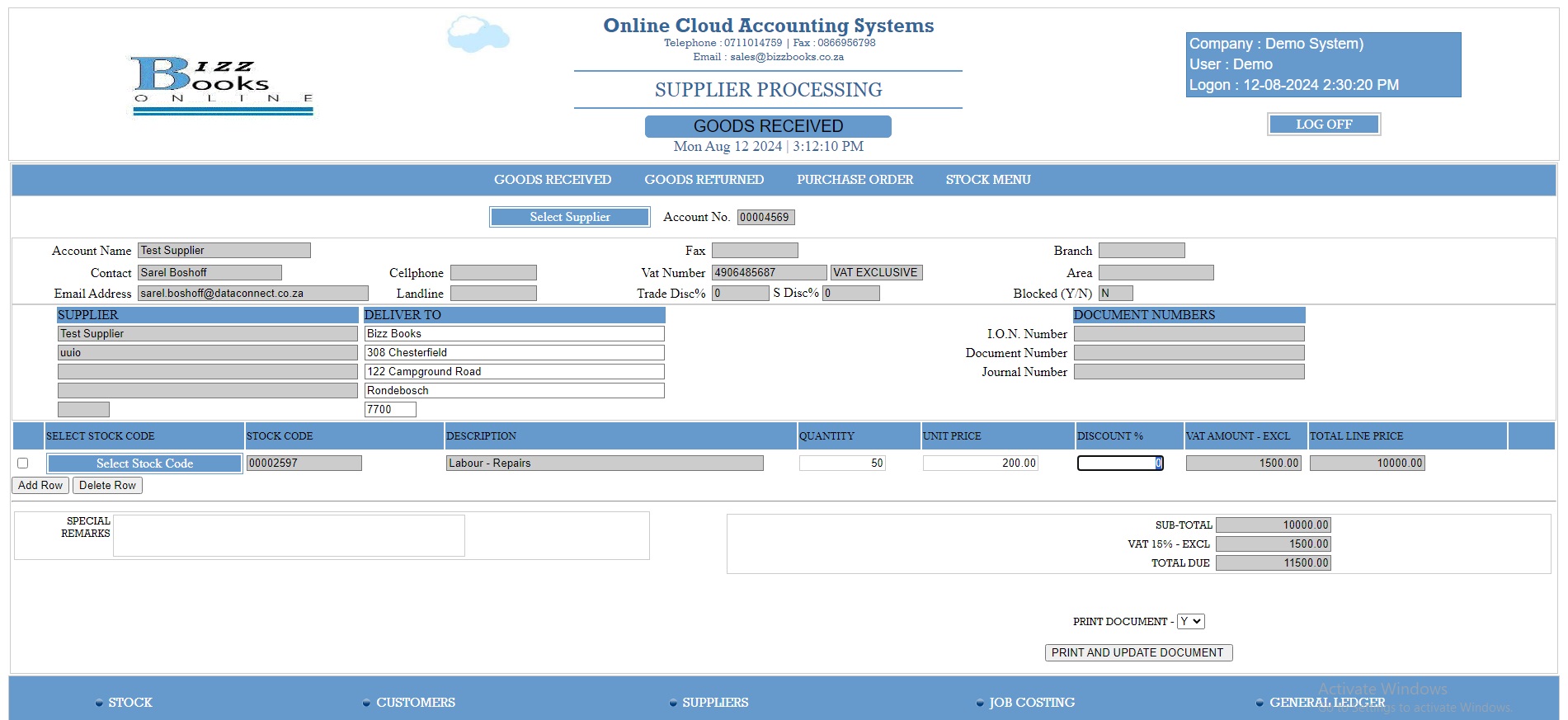Click the Quantity field showing 50
Image resolution: width=1568 pixels, height=720 pixels.
841,464
